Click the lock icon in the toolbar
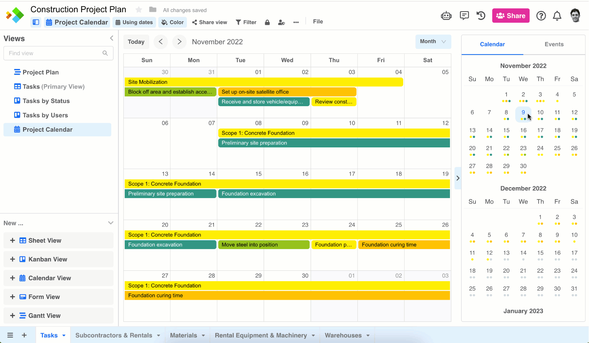 267,22
